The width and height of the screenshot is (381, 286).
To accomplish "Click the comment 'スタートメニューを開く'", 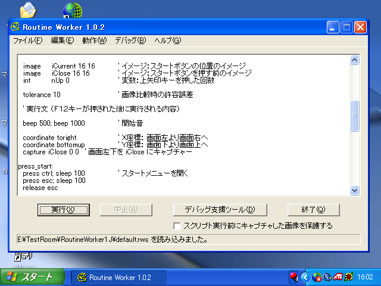I will point(155,173).
